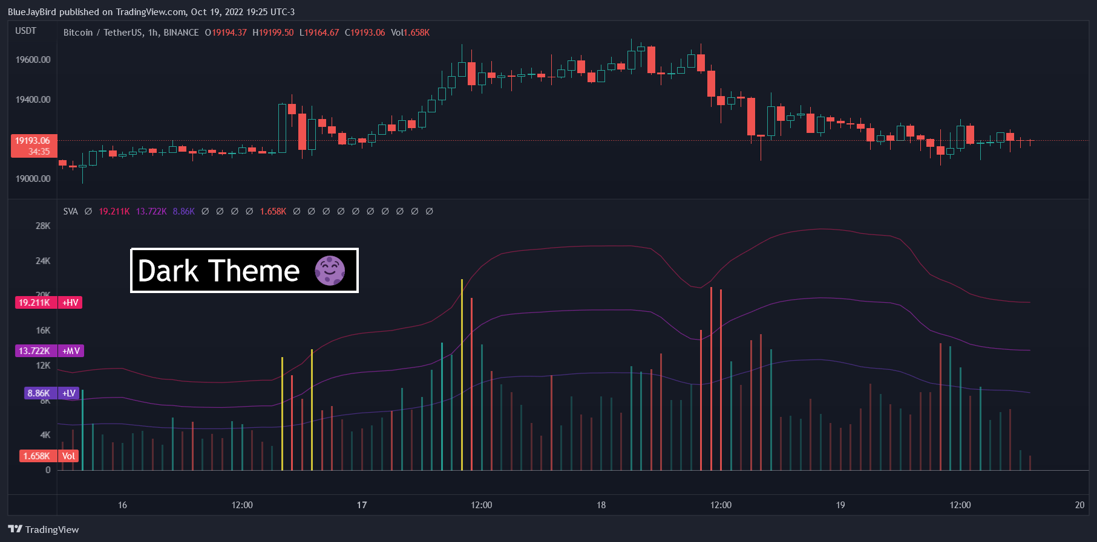Click the purple 8.86K SVA legend value
The image size is (1097, 542).
click(x=184, y=211)
